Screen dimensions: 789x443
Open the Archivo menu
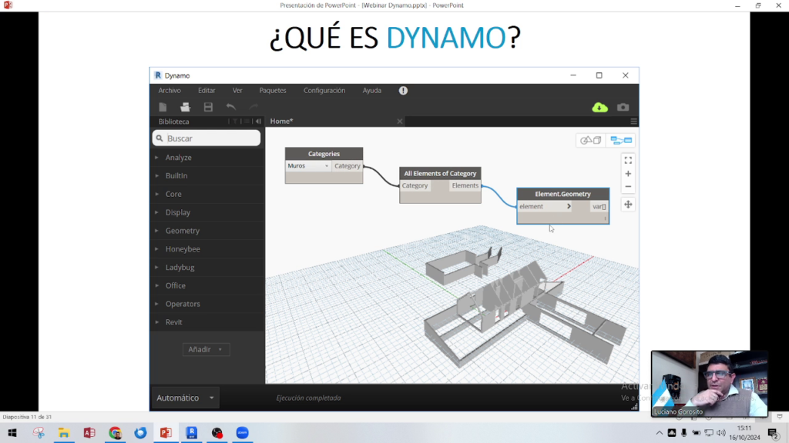click(169, 90)
